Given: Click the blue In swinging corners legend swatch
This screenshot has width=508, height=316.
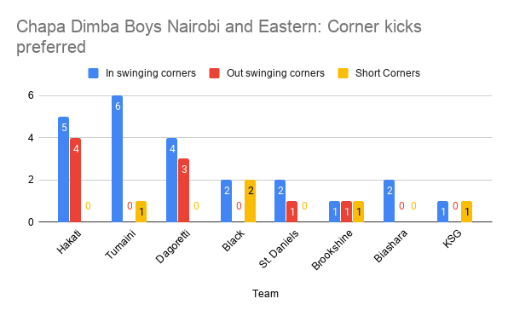Looking at the screenshot, I should point(93,73).
